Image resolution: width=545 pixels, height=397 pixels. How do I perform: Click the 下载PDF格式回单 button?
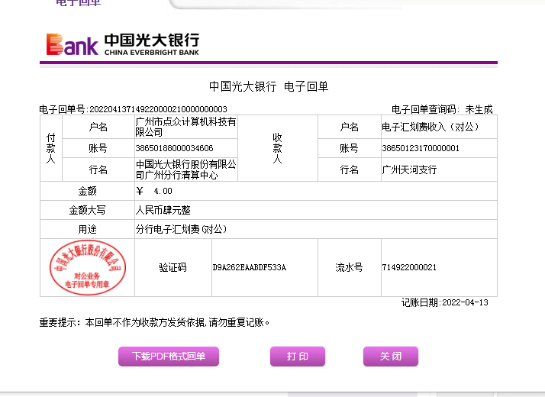point(168,357)
